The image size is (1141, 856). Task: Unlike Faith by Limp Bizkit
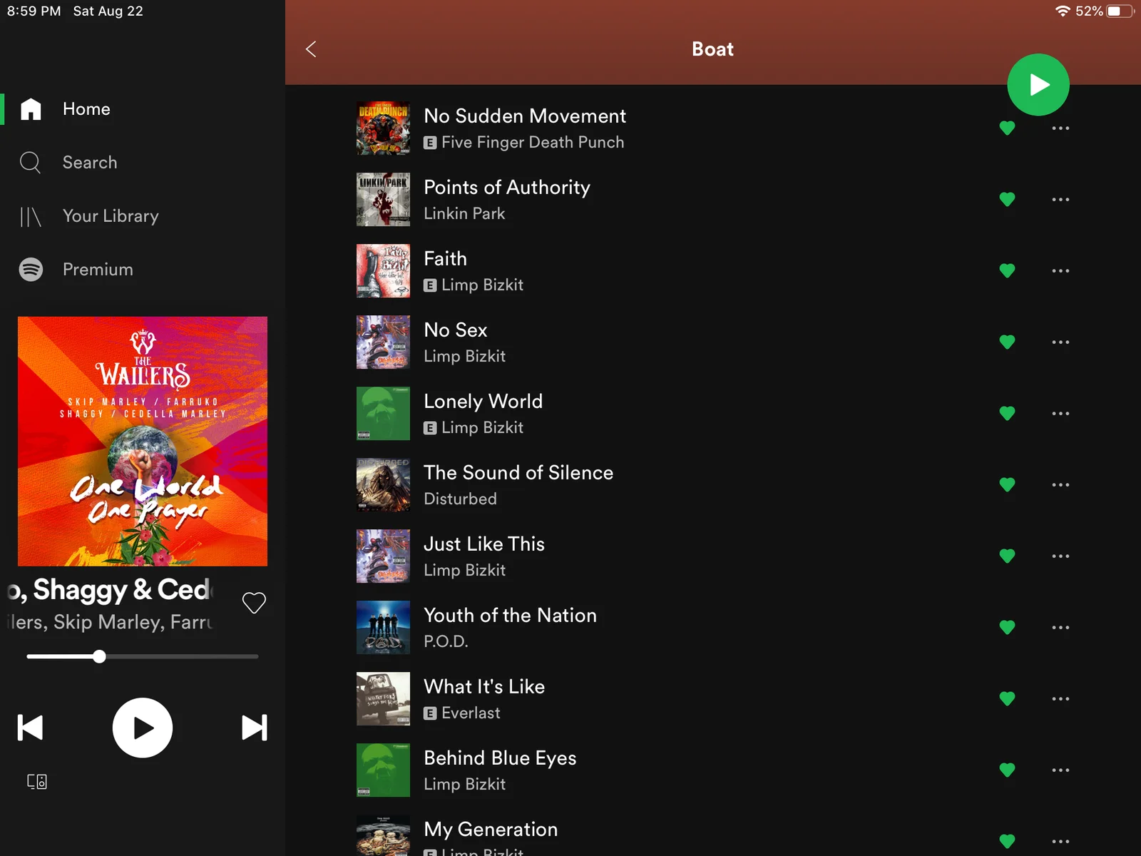1007,271
